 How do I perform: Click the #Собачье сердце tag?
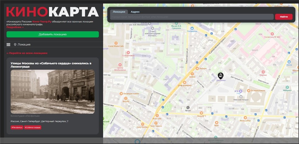(33, 127)
